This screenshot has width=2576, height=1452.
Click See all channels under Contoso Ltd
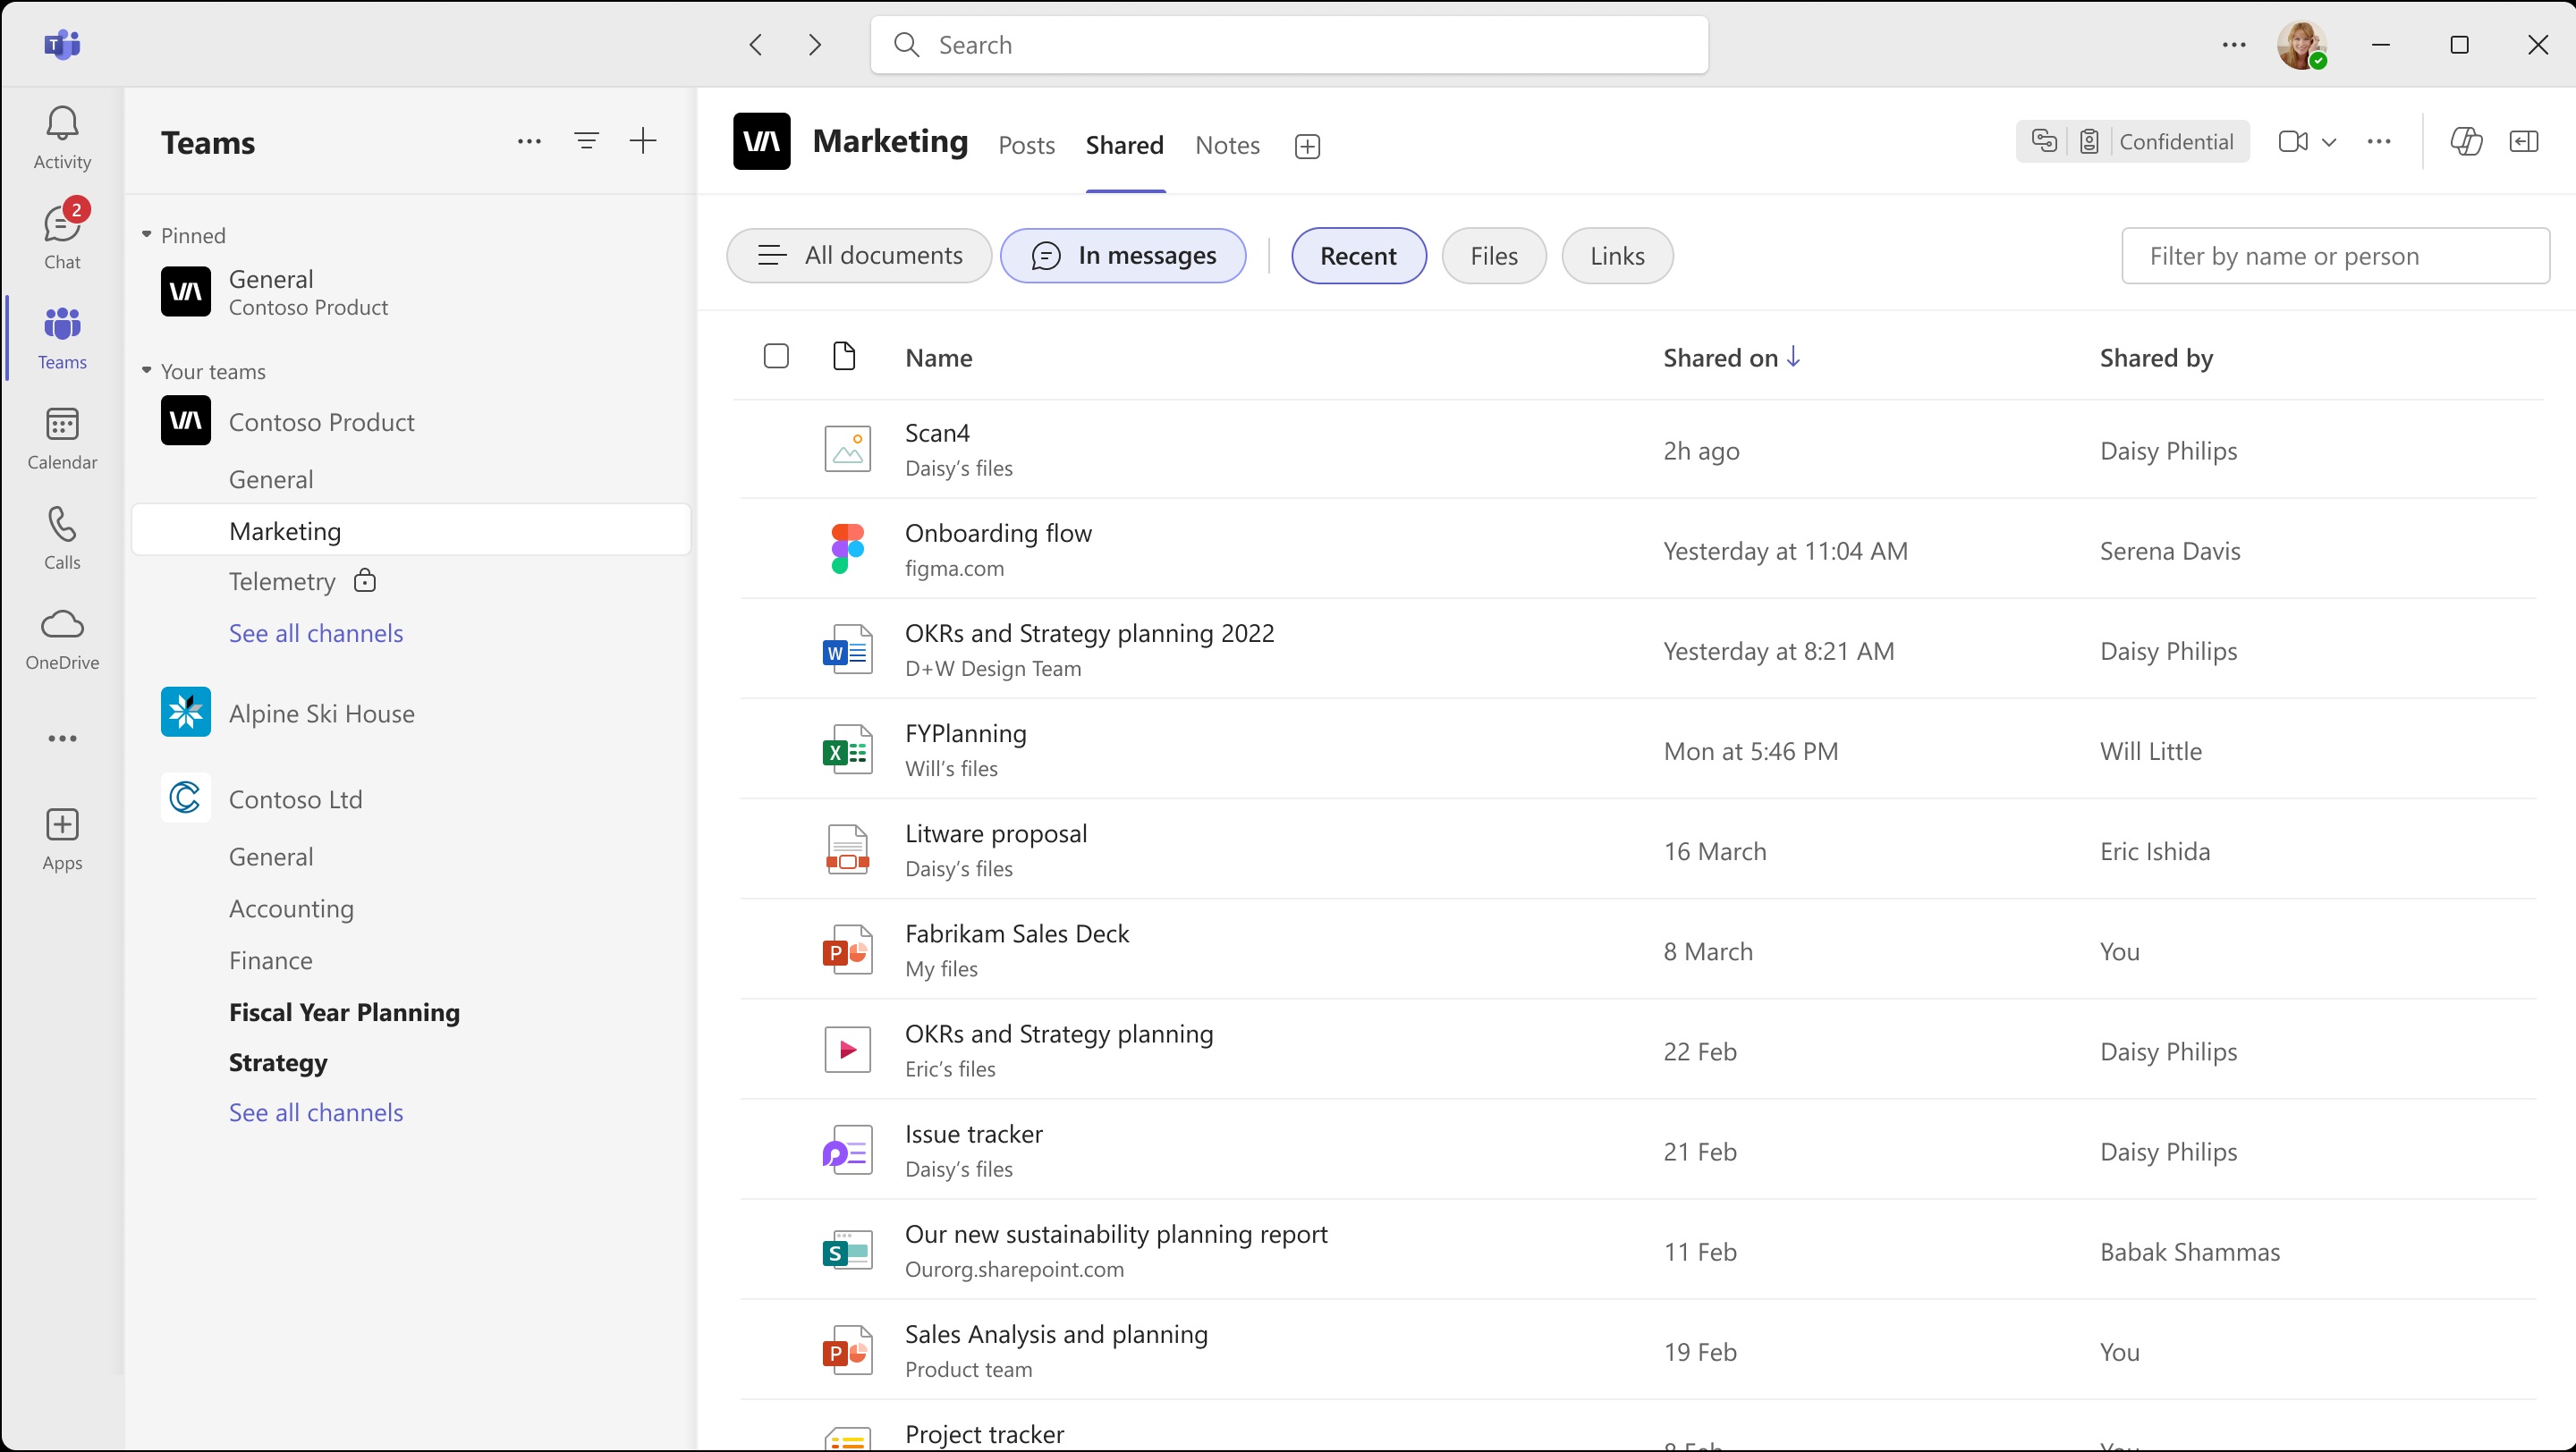[315, 1111]
